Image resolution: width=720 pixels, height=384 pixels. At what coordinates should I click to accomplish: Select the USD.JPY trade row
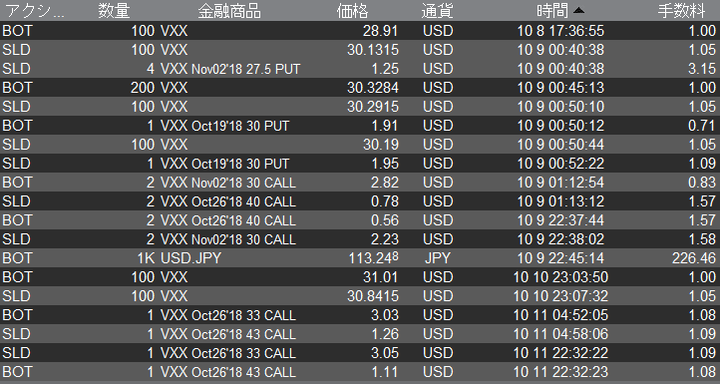pos(360,258)
